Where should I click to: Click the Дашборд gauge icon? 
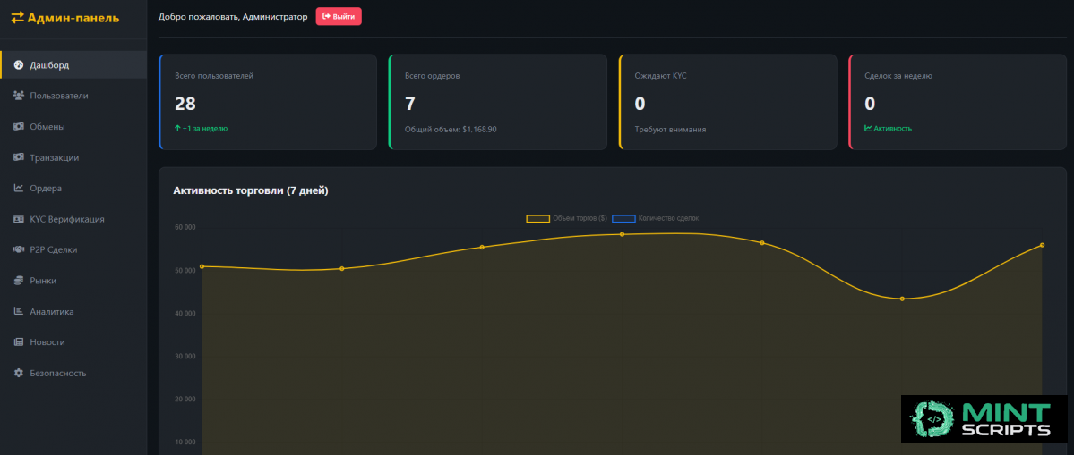pos(19,65)
